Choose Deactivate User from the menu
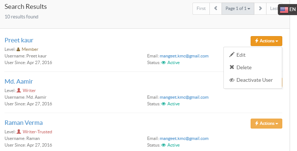The height and width of the screenshot is (151, 297). [254, 80]
